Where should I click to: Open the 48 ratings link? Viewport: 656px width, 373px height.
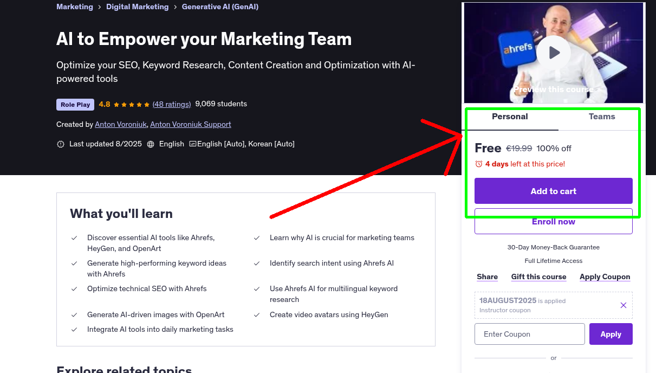pyautogui.click(x=172, y=104)
